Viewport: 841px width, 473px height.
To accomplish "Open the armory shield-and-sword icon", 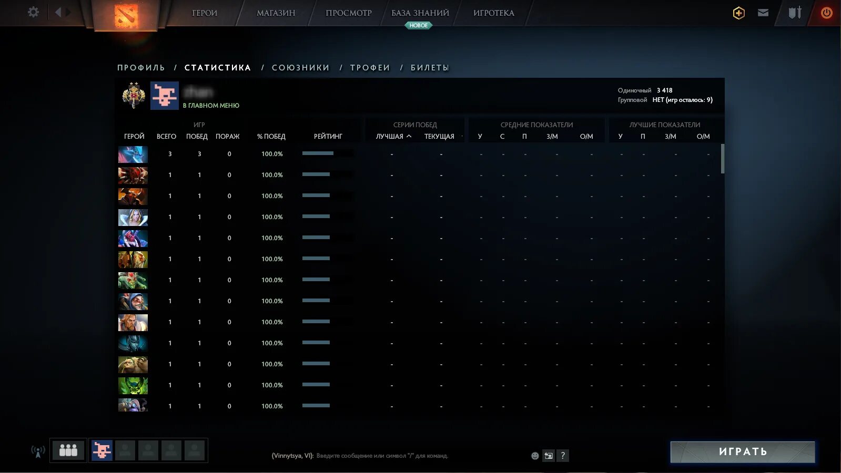I will pyautogui.click(x=795, y=13).
